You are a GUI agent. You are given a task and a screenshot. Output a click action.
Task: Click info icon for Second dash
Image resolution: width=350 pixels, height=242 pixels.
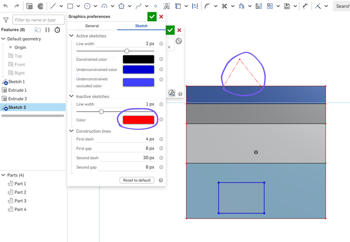[x=161, y=158]
